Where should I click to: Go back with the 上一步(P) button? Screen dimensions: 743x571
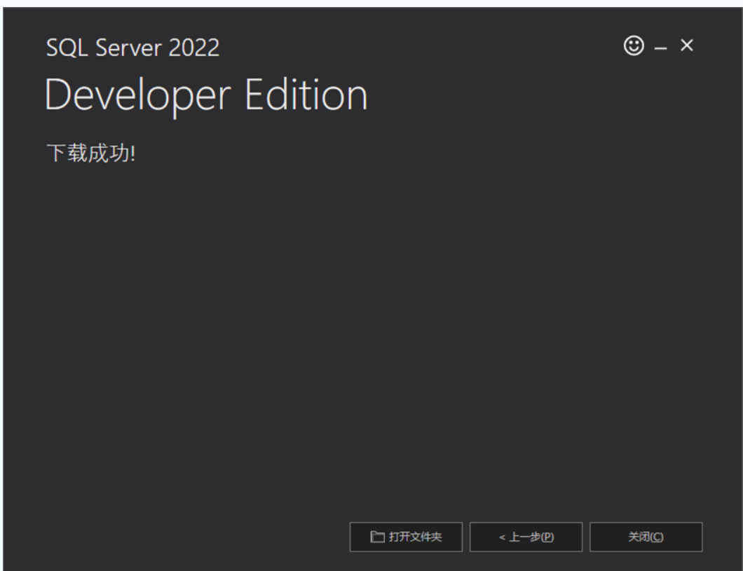[526, 537]
